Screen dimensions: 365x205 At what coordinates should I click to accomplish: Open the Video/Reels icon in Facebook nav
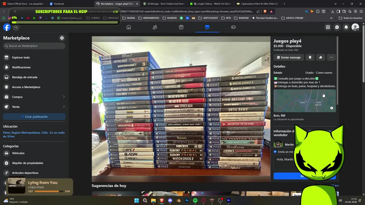point(181,27)
